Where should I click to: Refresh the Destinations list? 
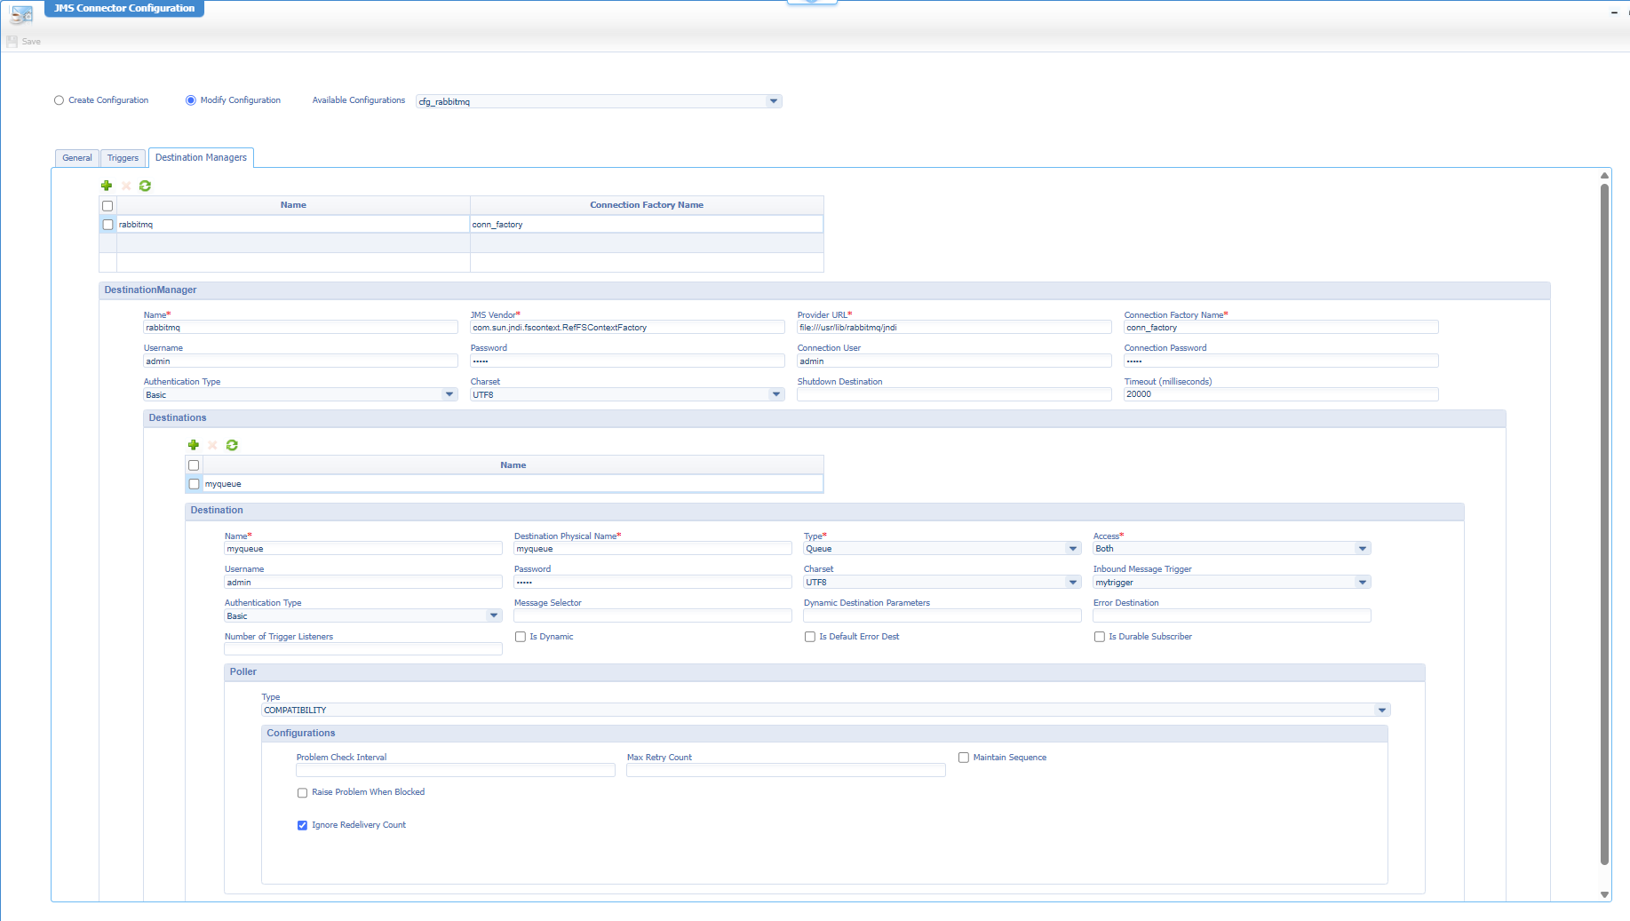point(232,445)
